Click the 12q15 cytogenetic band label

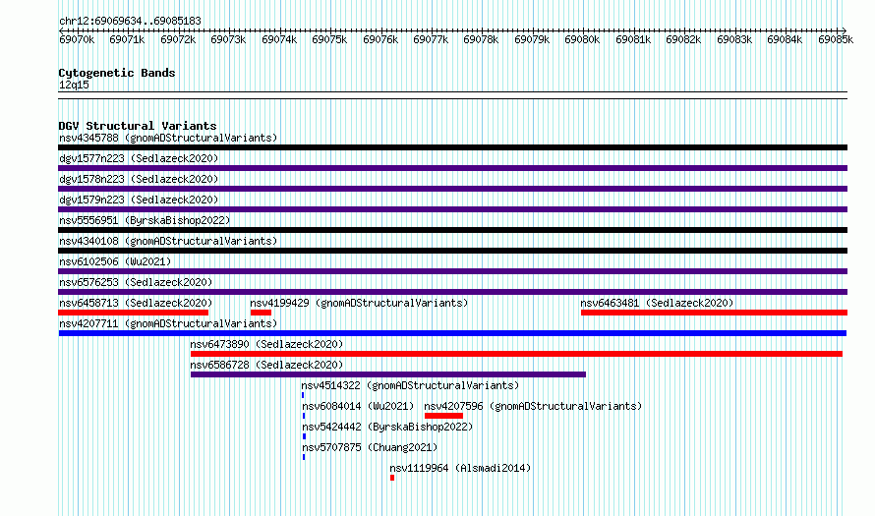pyautogui.click(x=74, y=85)
